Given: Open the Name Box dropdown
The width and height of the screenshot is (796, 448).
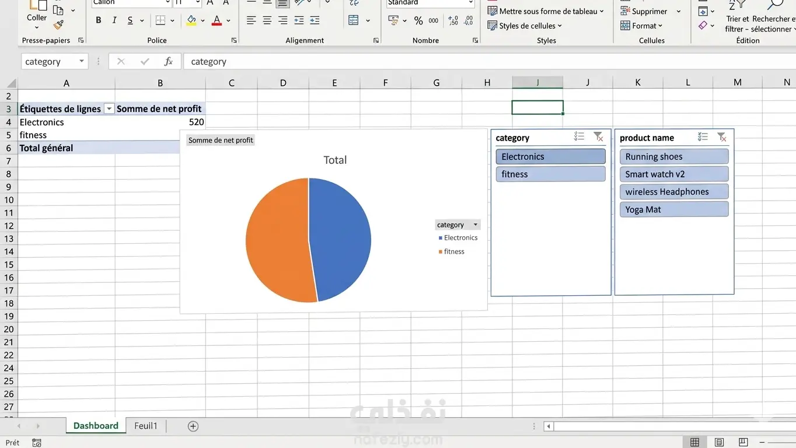Looking at the screenshot, I should [81, 61].
